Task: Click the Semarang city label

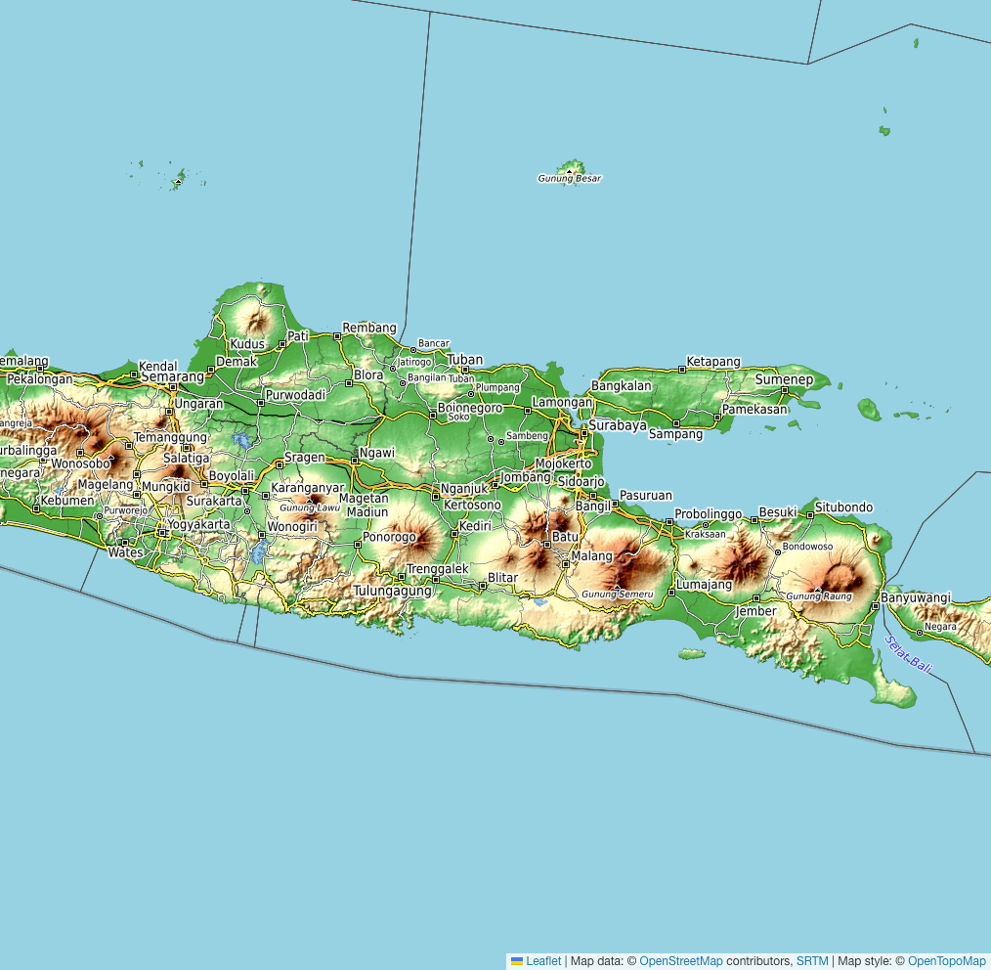Action: (x=172, y=375)
